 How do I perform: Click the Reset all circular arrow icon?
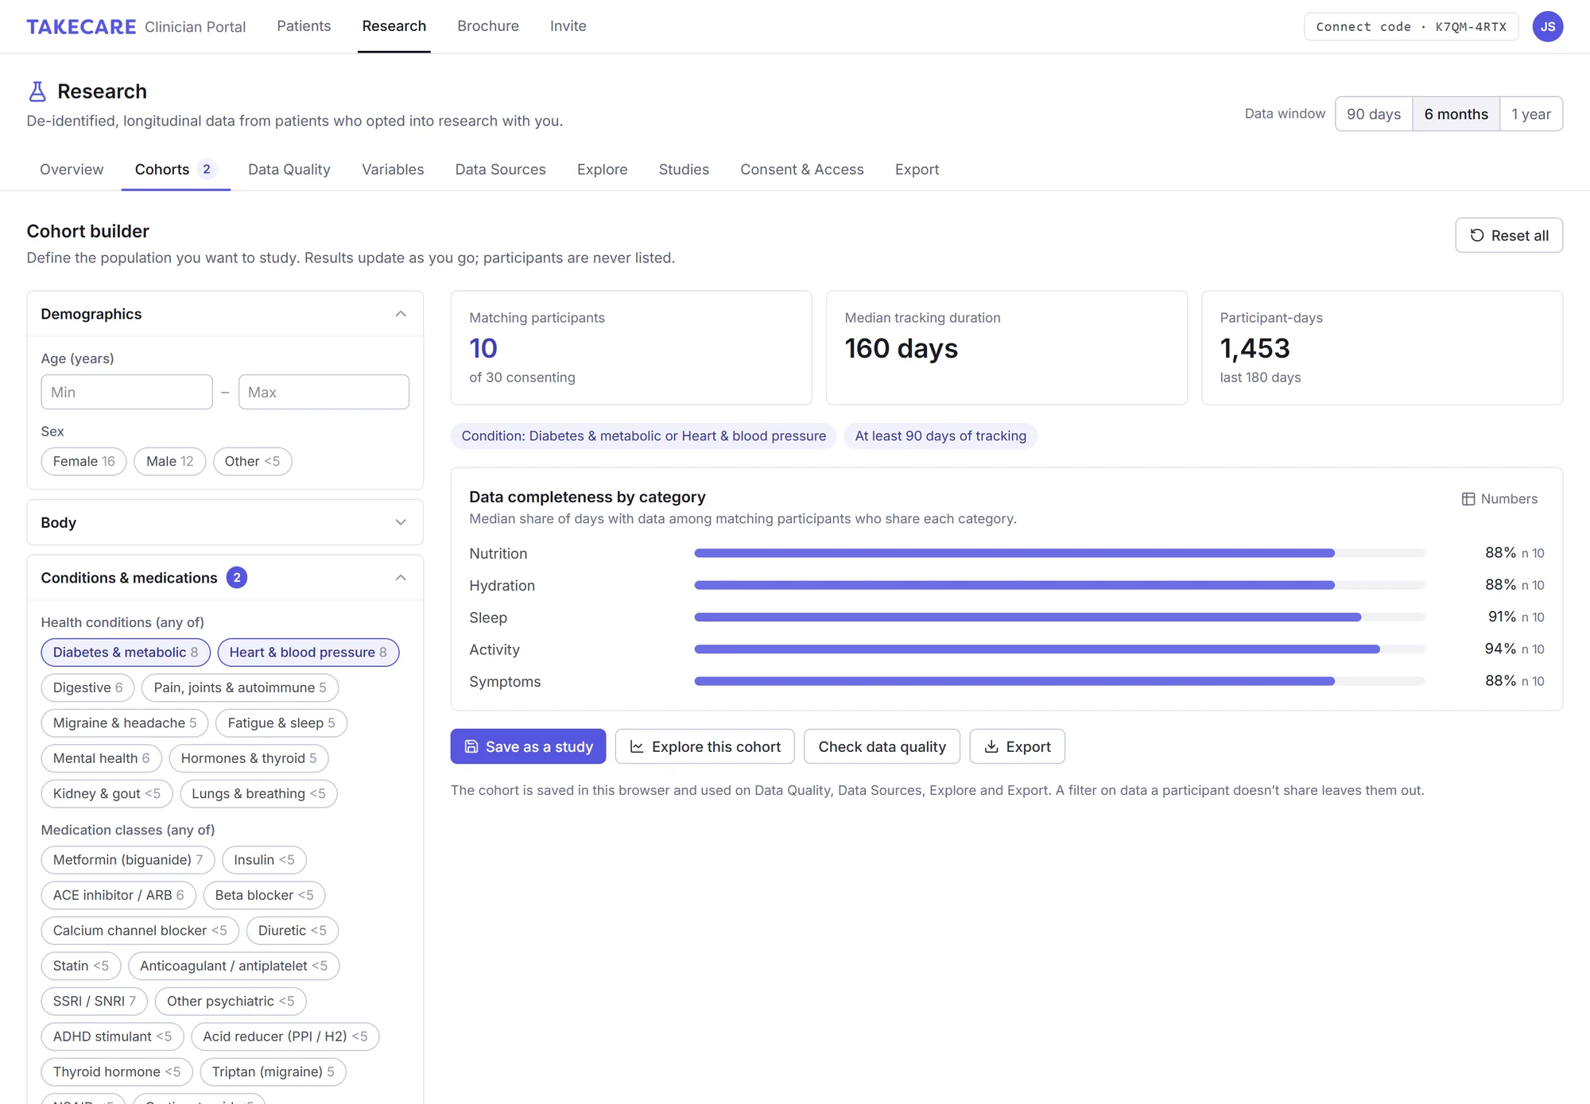point(1476,235)
